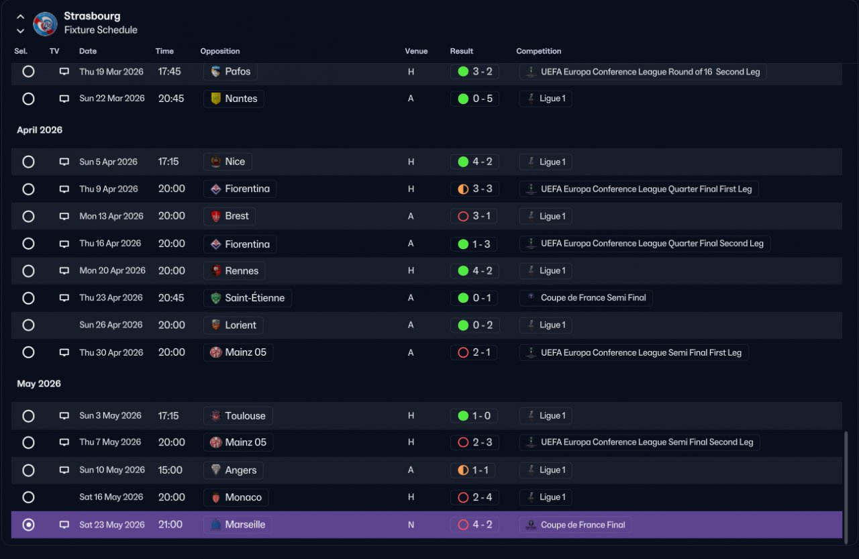Click the Marseille club badge icon
Viewport: 859px width, 559px height.
216,525
